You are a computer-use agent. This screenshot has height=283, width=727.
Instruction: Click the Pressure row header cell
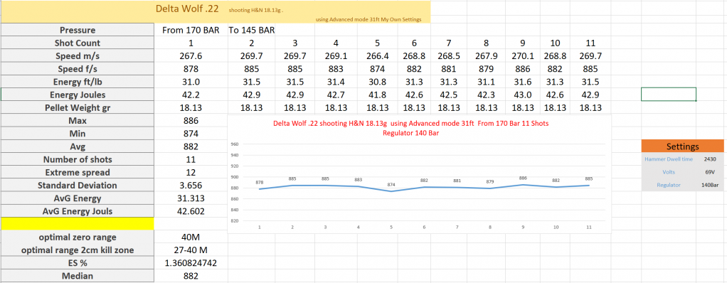(x=78, y=30)
